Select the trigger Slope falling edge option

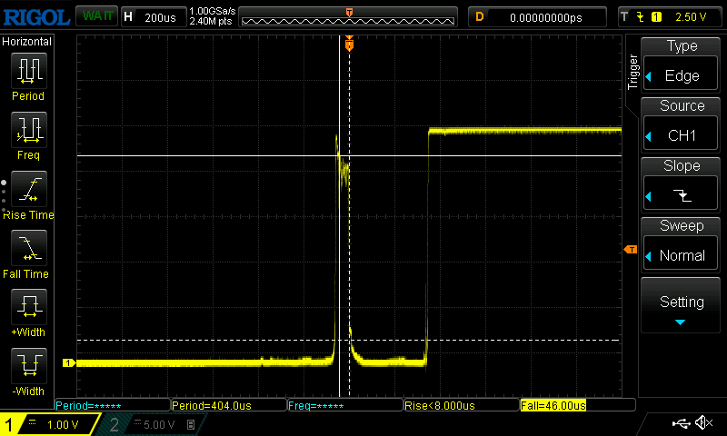pos(682,183)
